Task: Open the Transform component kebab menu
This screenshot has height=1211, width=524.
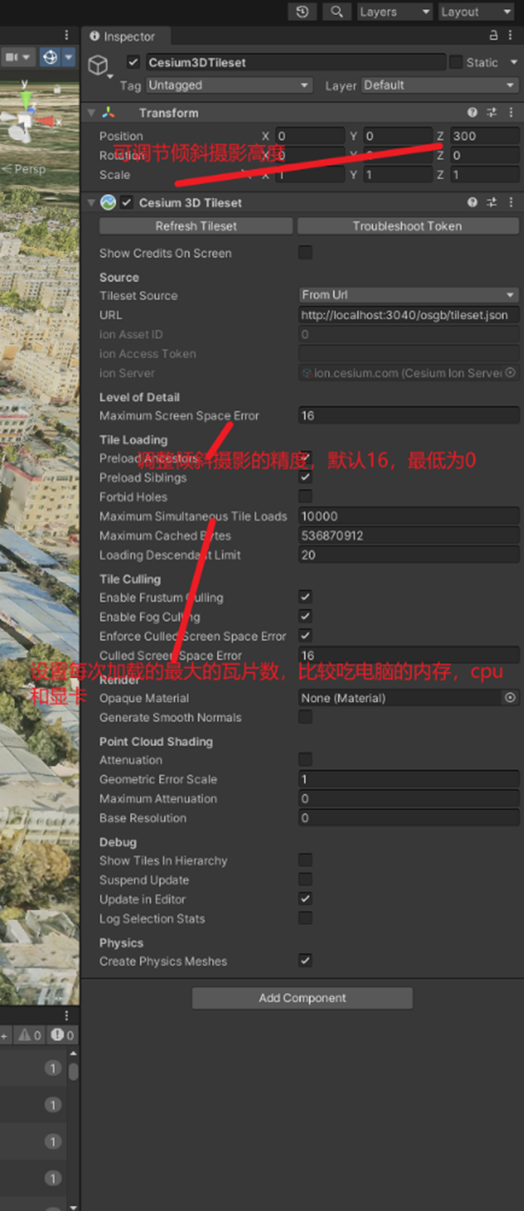Action: pyautogui.click(x=511, y=113)
